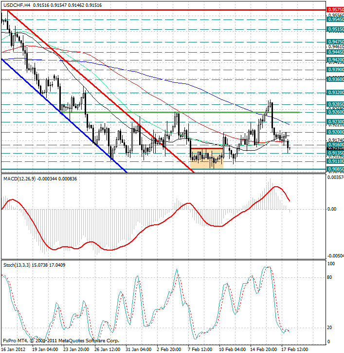Viewport: 344px width, 353px height.
Task: Click the MACD(12,26,9) indicator label
Action: [x=19, y=179]
